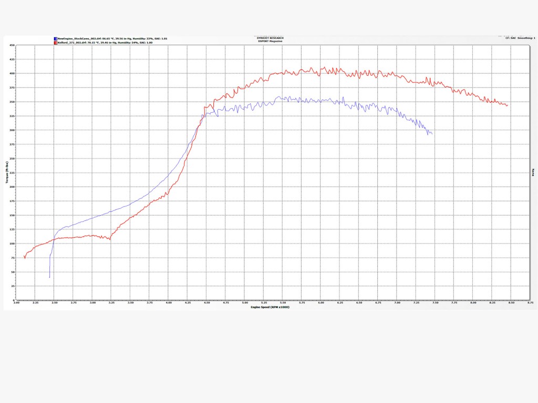Click the right end of blue torque curve
Viewport: 538px width, 403px height.
click(432, 134)
